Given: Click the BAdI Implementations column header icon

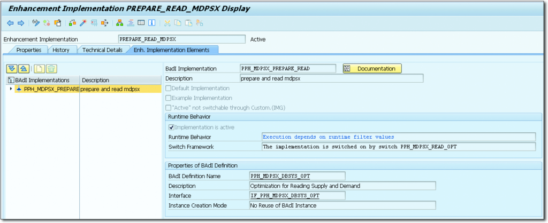Looking at the screenshot, I should 11,80.
